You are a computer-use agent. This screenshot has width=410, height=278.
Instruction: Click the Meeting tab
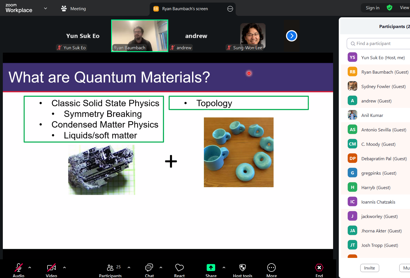[74, 9]
